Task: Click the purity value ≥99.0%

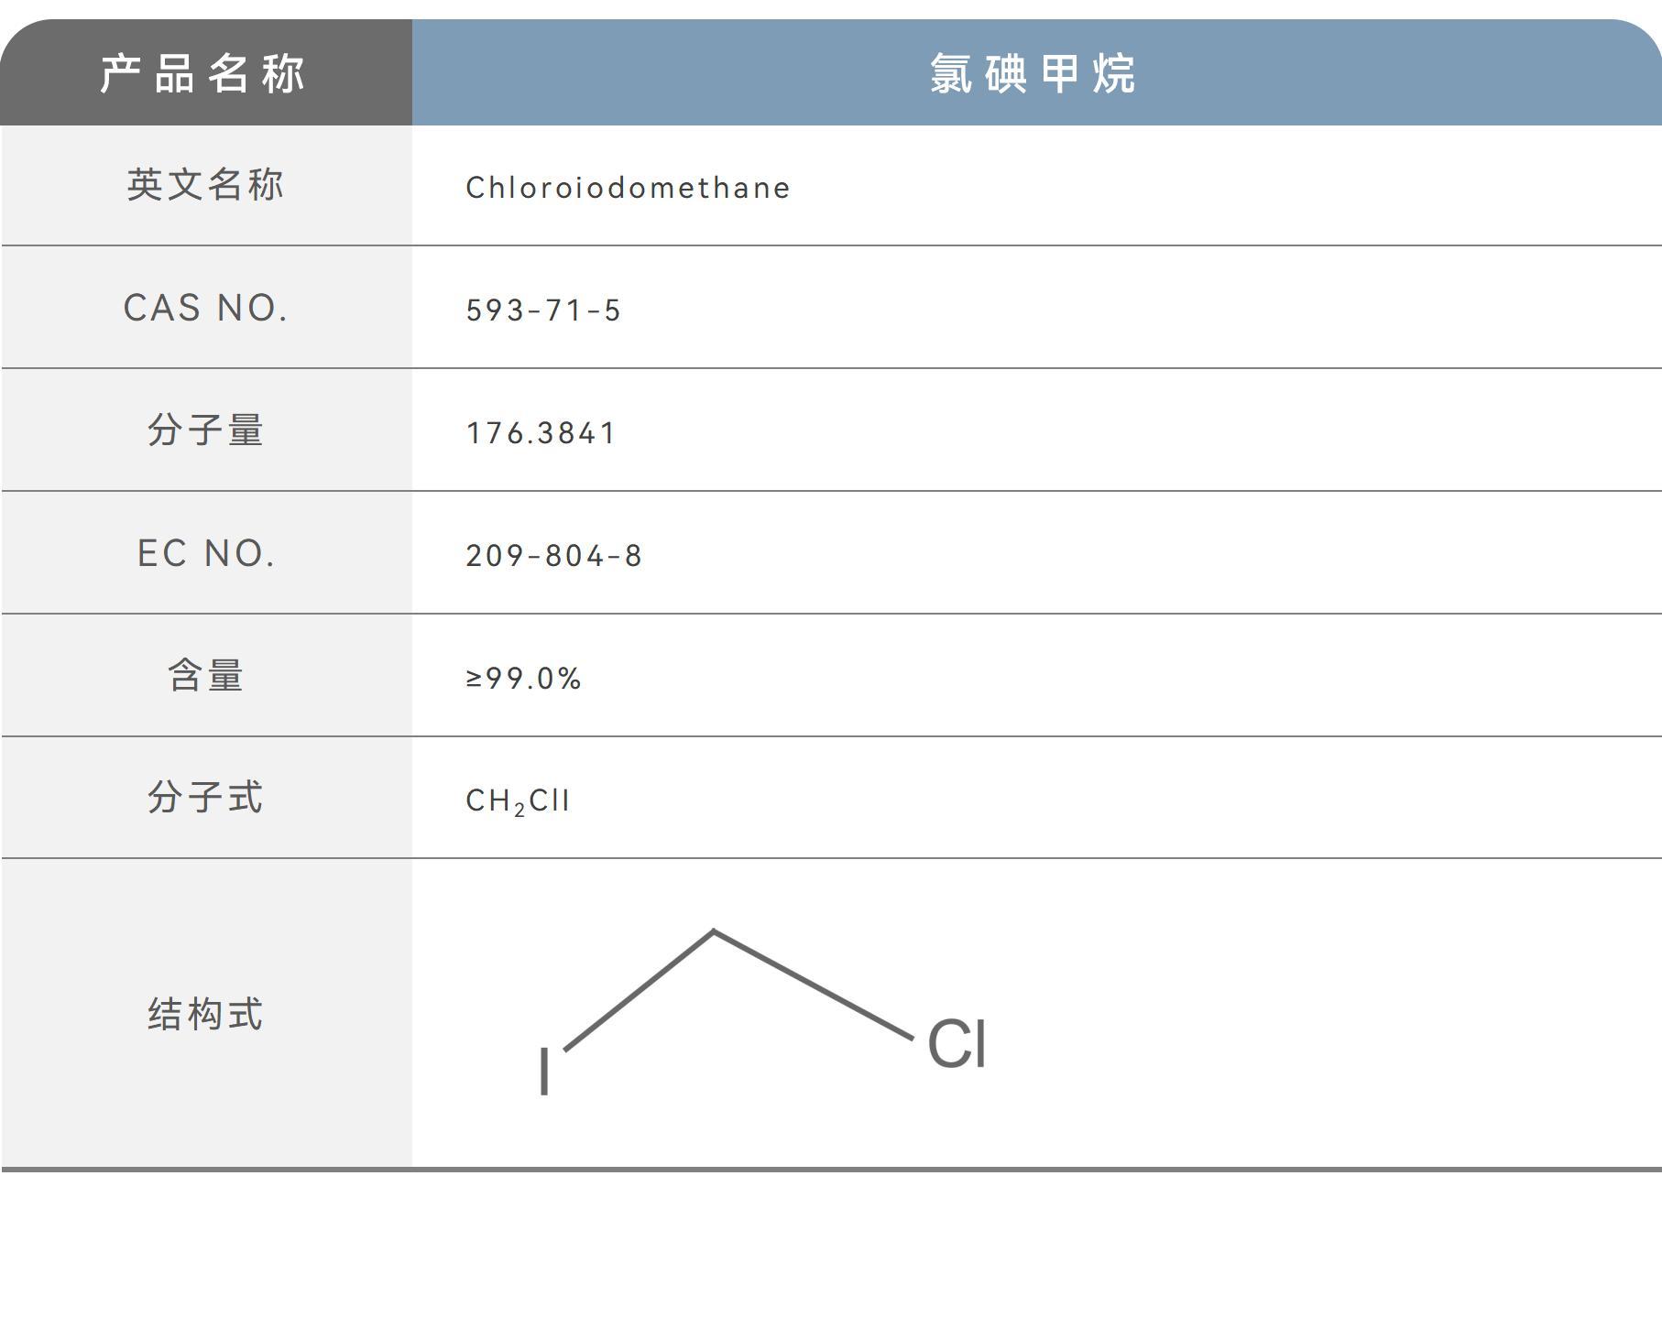Action: click(523, 679)
